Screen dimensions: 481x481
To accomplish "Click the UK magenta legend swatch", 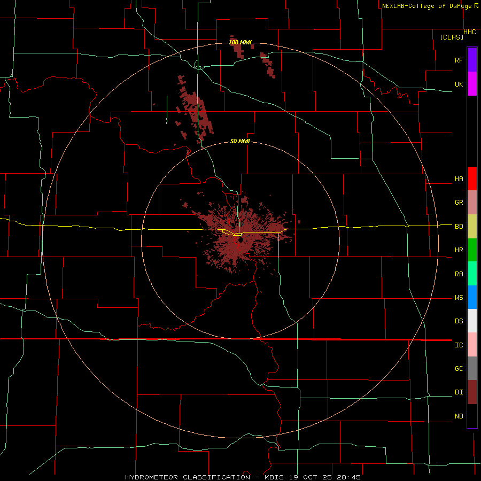I will pyautogui.click(x=472, y=84).
